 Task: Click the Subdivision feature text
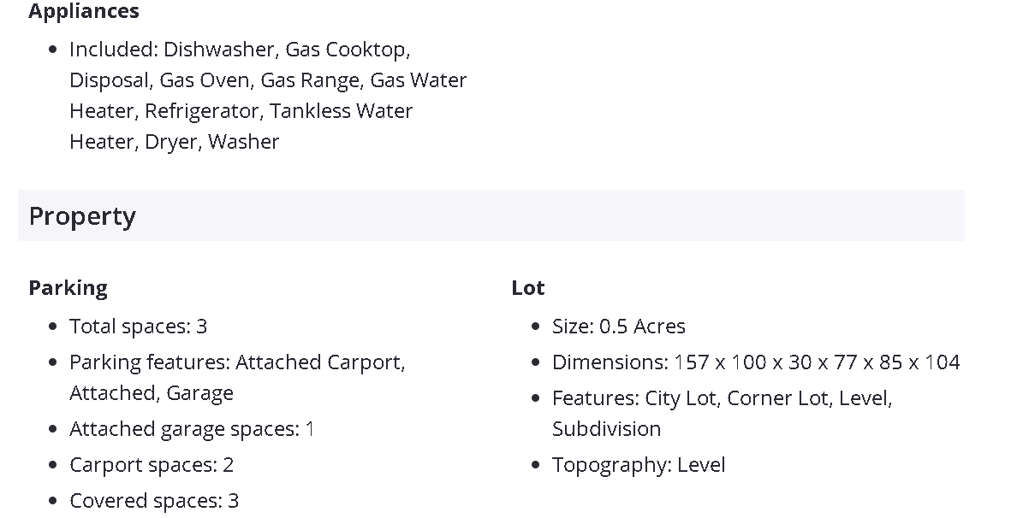click(606, 429)
